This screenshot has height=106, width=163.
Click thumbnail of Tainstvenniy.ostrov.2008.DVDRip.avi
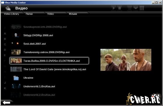(16, 52)
